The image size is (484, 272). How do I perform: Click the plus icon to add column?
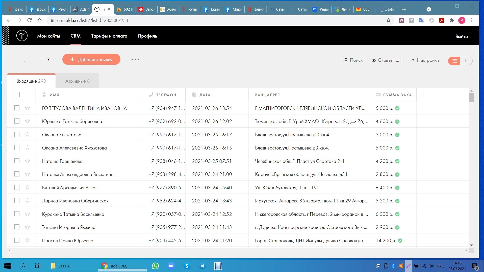click(423, 95)
